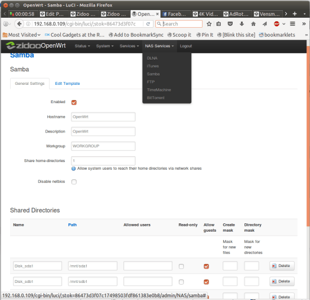Open the Most Visited bookmarks dropdown
310x300 pixels.
point(22,35)
